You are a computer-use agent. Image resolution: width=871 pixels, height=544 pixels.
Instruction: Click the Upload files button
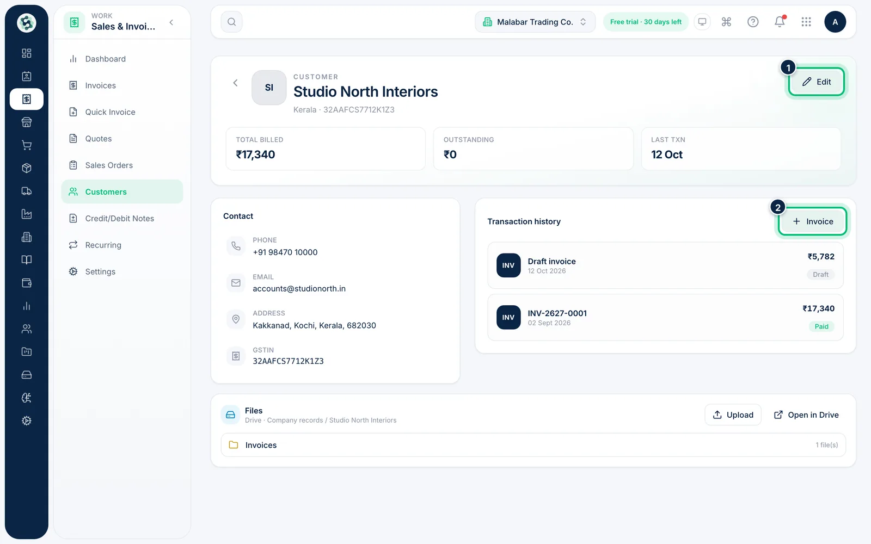pyautogui.click(x=733, y=415)
